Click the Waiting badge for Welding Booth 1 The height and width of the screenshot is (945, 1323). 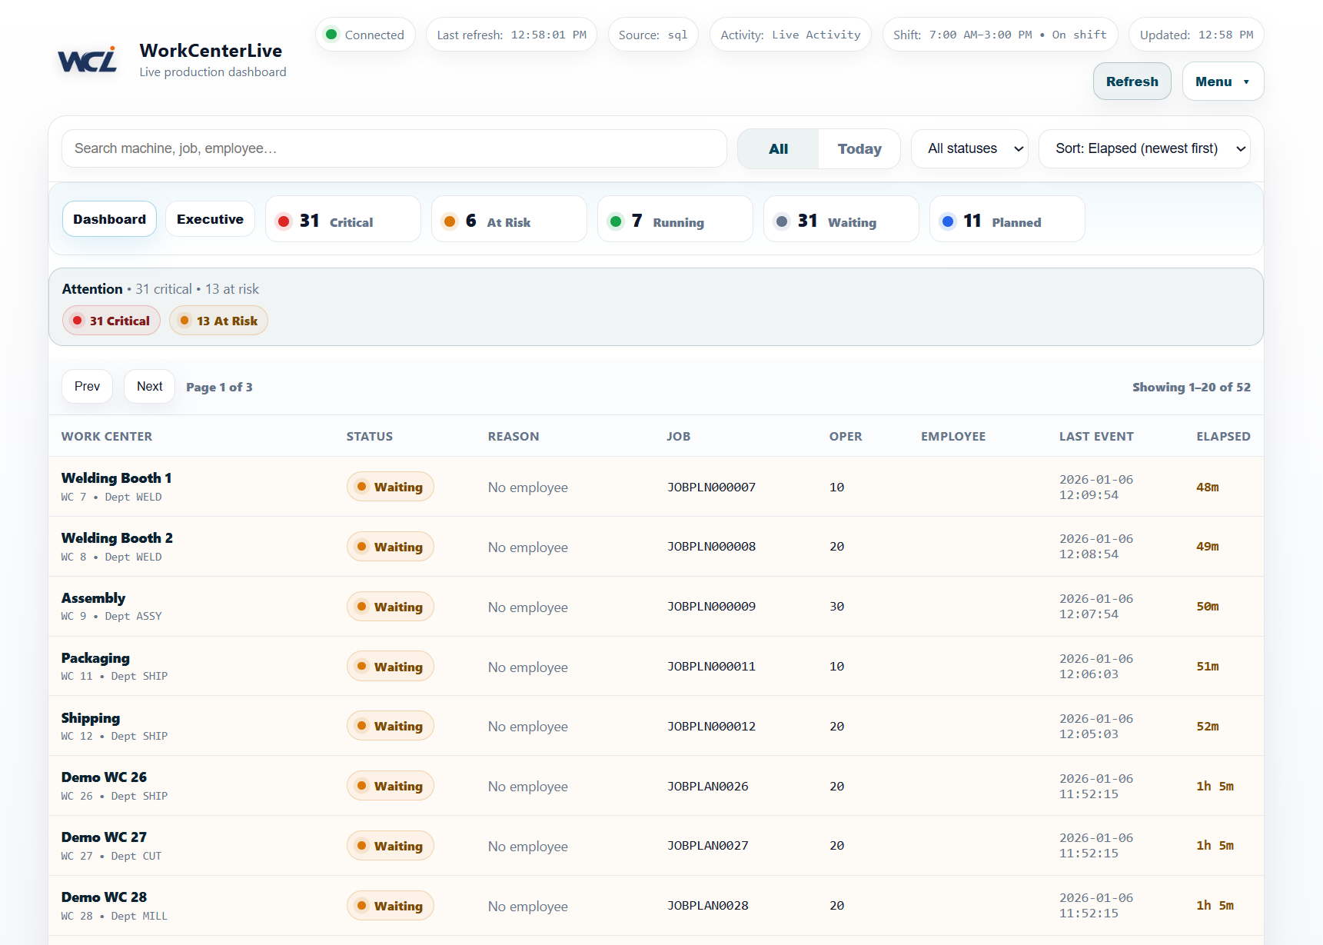click(x=390, y=486)
